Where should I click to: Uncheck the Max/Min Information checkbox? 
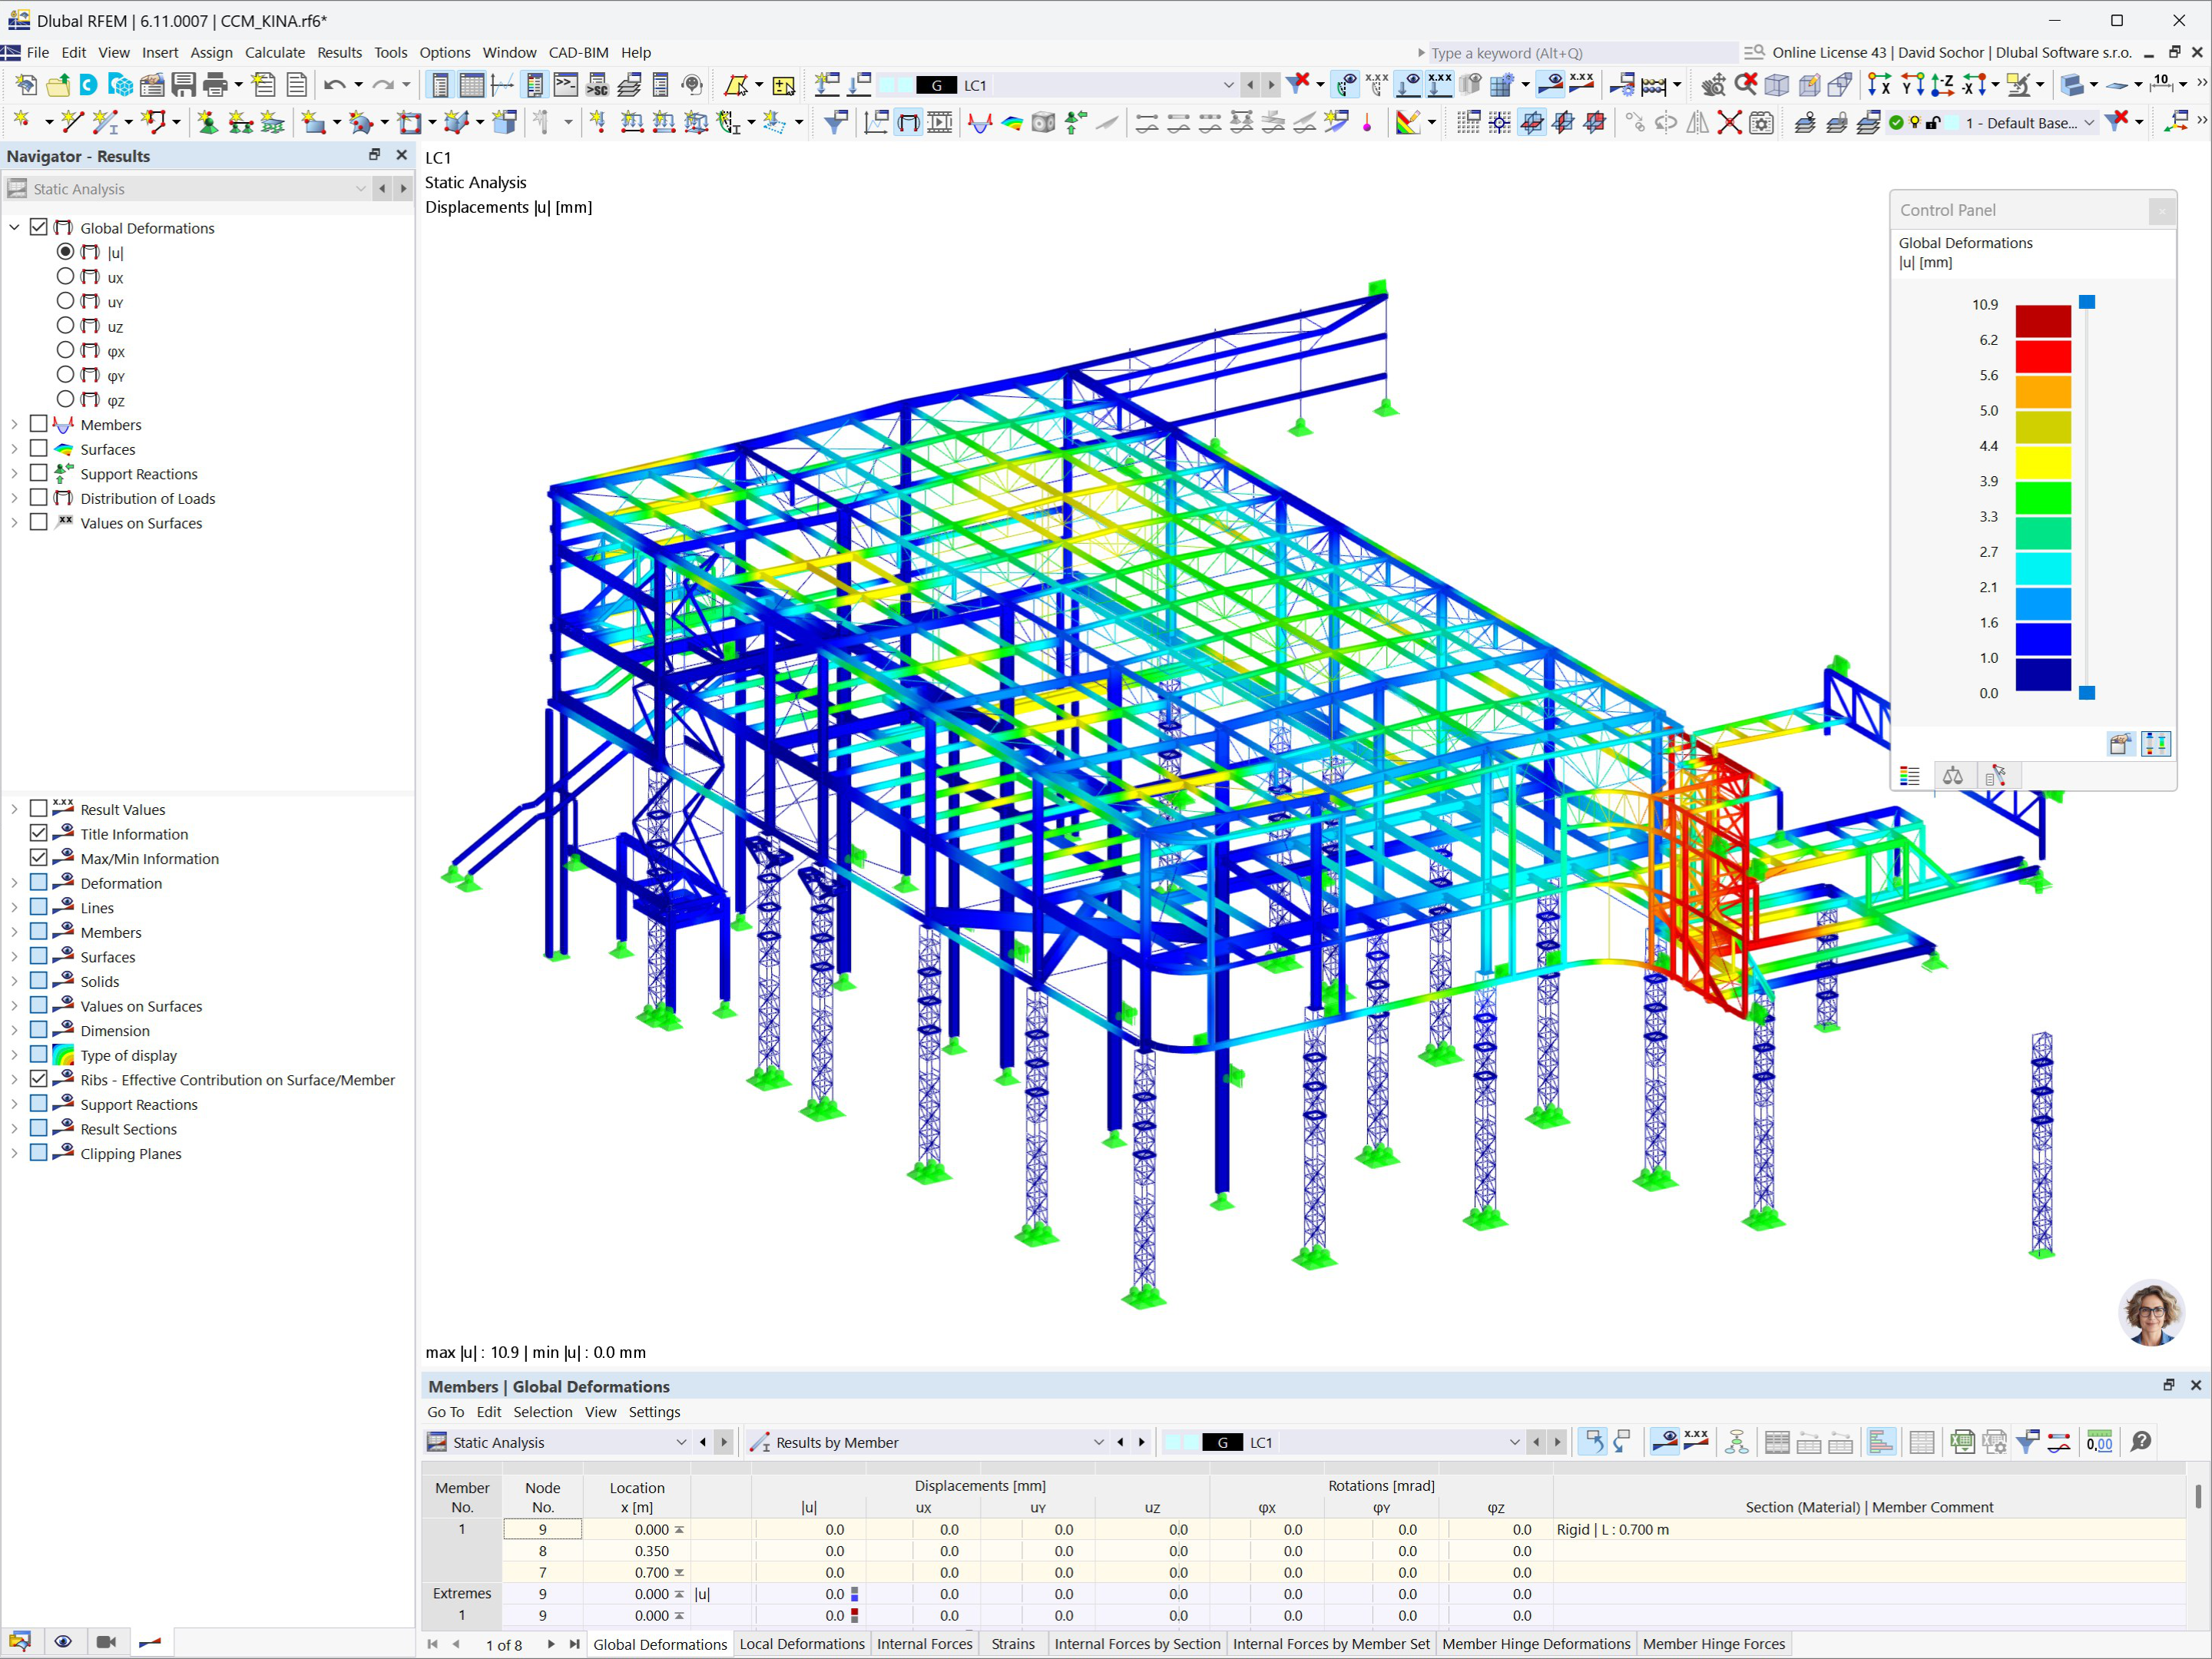point(39,859)
